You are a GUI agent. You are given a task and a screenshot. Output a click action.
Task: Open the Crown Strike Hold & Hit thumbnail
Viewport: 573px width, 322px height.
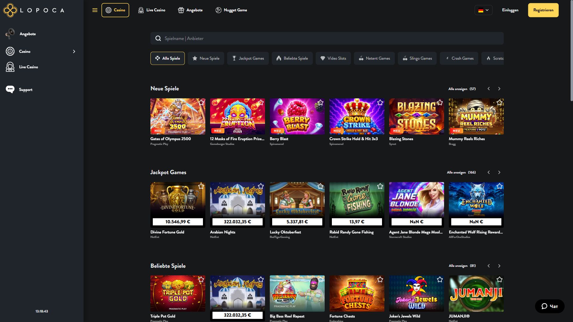(x=357, y=116)
